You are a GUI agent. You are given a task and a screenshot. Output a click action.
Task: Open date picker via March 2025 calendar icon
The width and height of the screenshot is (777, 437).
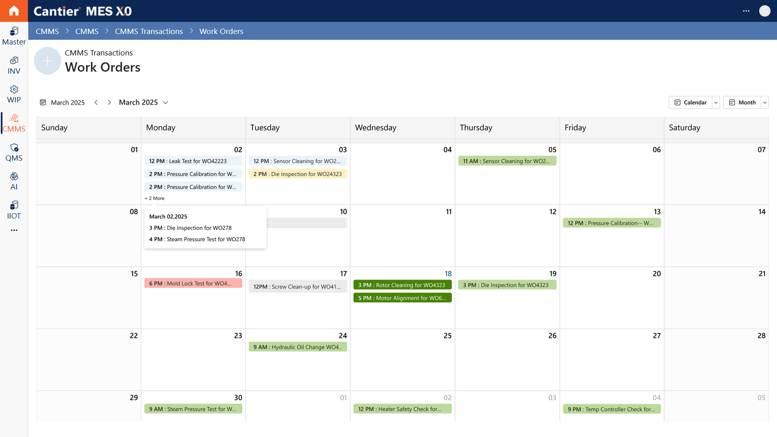click(x=43, y=102)
